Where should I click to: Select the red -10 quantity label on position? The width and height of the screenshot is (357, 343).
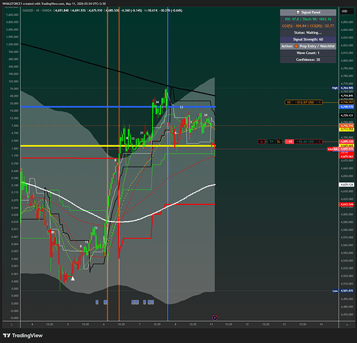tap(289, 142)
